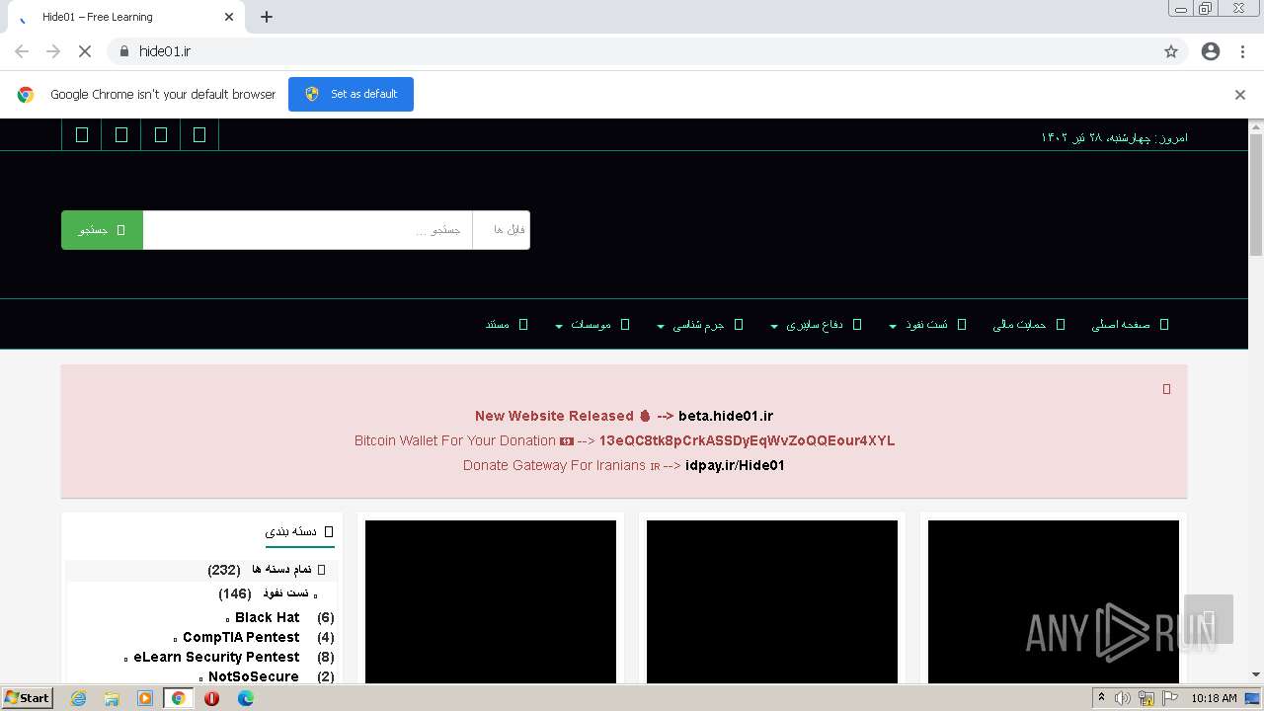Click the Bitcoin wallet address text
The width and height of the screenshot is (1264, 711).
(747, 440)
